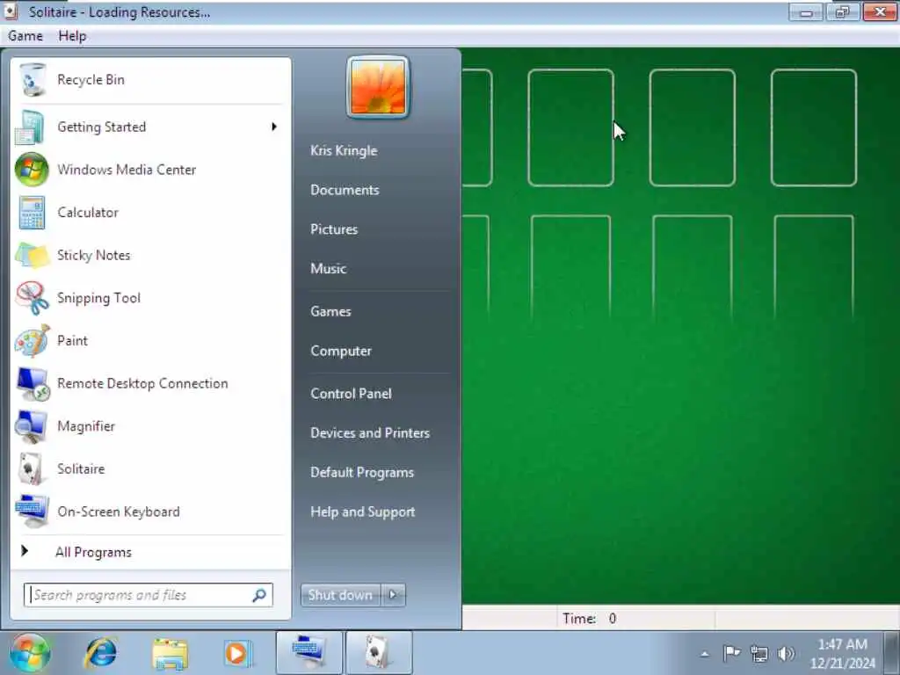Select Windows Media Center text entry
Screen dimensions: 900x675
[x=127, y=170]
